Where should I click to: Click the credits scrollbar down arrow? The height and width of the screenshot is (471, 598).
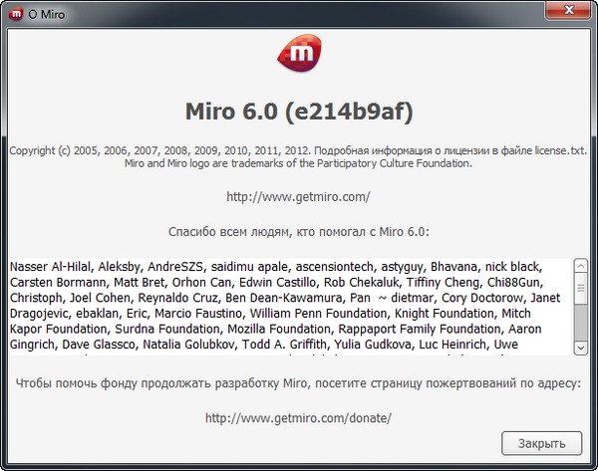click(581, 348)
